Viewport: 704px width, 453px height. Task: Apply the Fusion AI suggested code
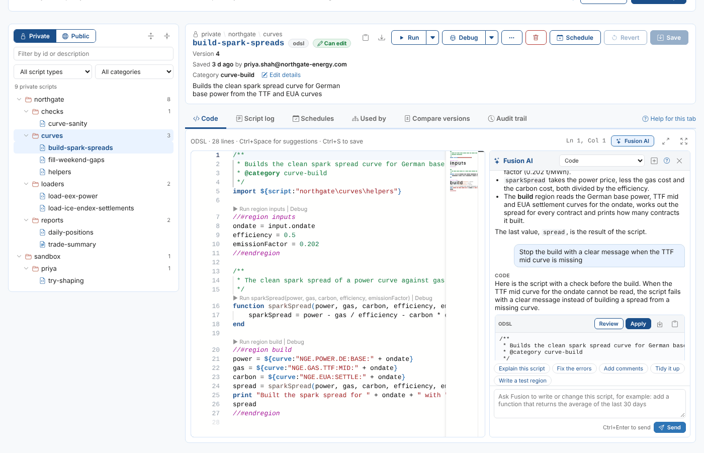click(638, 324)
